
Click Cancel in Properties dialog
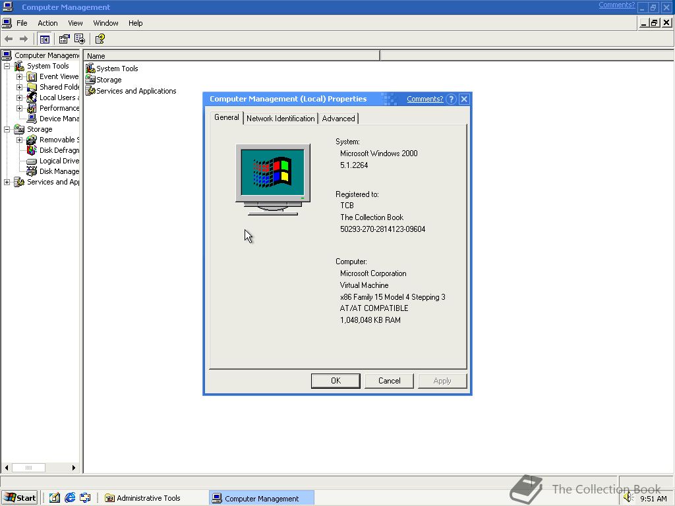(x=389, y=381)
